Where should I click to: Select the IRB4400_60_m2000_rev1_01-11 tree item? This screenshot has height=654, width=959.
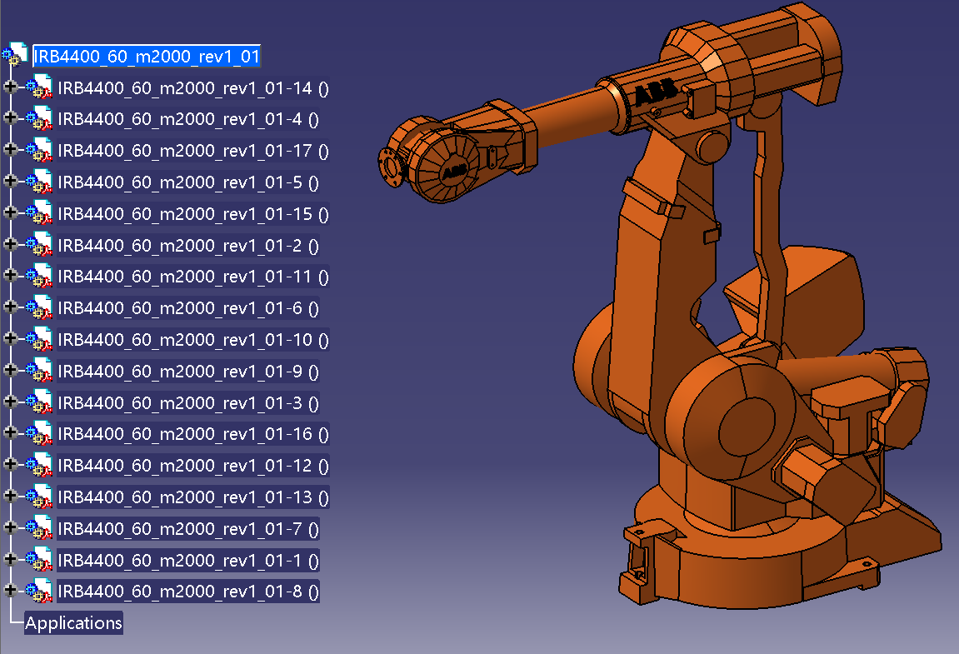(193, 277)
